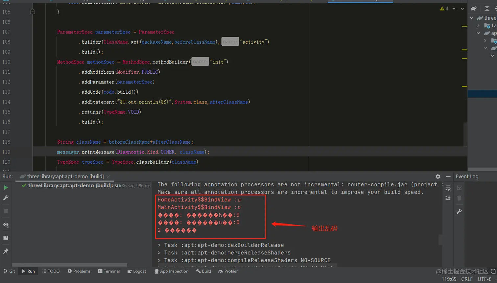Click horizontal scrollbar in build tree pane
Image resolution: width=497 pixels, height=283 pixels.
pos(69,265)
